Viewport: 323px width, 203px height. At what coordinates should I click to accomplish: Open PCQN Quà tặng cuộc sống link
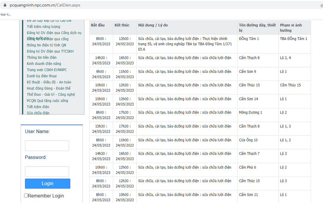point(47,101)
